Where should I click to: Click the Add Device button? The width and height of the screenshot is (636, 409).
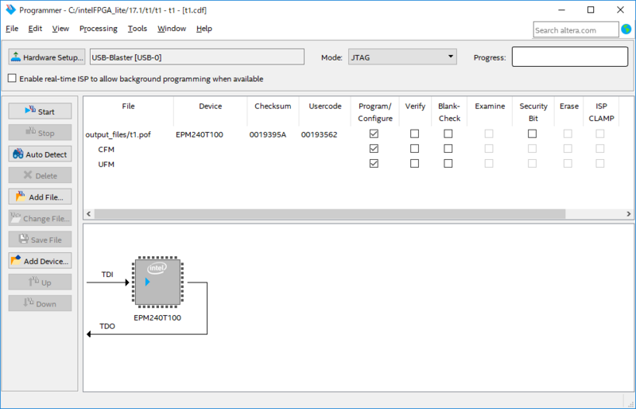40,261
